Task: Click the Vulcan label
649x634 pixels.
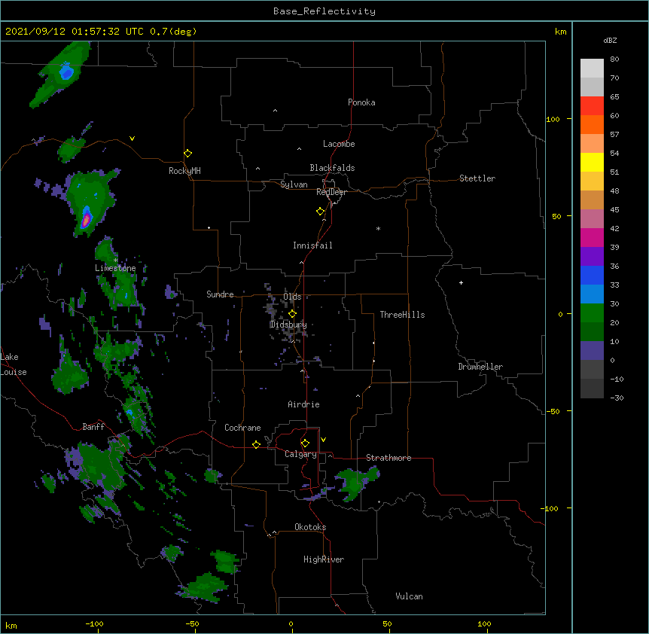Action: point(409,596)
